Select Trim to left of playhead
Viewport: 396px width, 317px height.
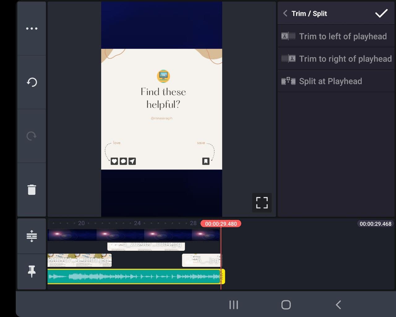(336, 36)
